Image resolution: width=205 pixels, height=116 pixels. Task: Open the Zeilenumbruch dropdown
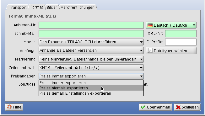[91, 68]
